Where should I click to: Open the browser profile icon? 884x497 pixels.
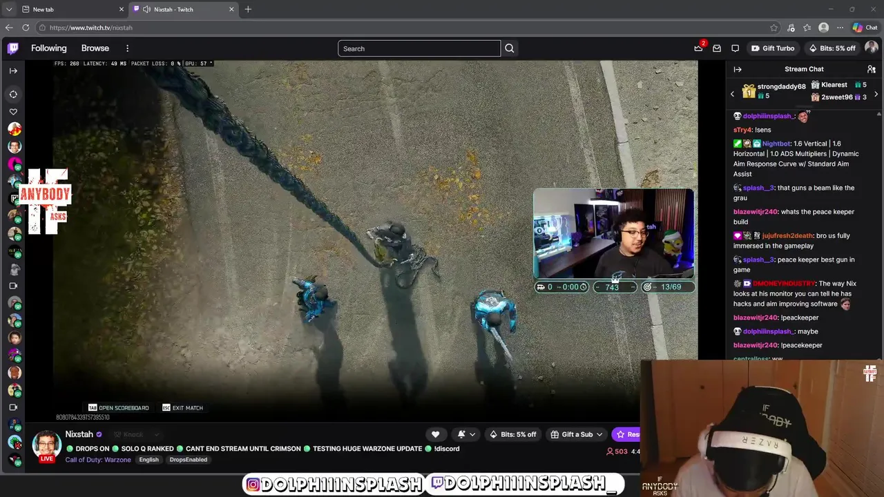[x=823, y=28]
